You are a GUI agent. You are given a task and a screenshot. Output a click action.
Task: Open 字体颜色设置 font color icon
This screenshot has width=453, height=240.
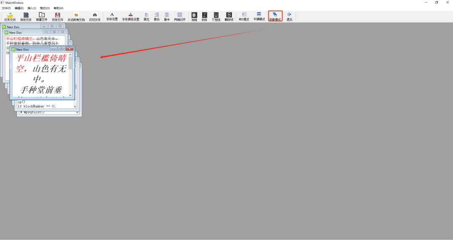(130, 14)
